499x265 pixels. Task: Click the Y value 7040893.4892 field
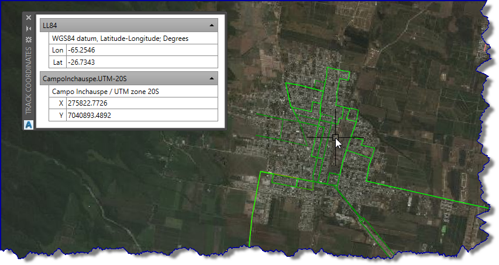tap(142, 115)
